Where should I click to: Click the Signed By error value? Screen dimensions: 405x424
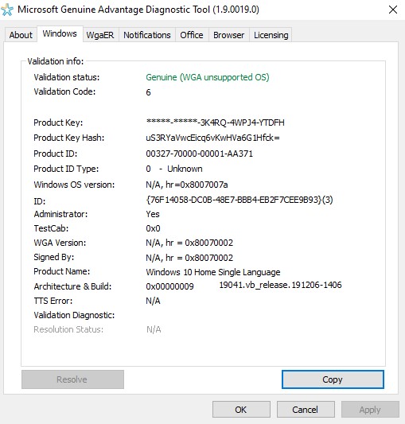(x=189, y=258)
